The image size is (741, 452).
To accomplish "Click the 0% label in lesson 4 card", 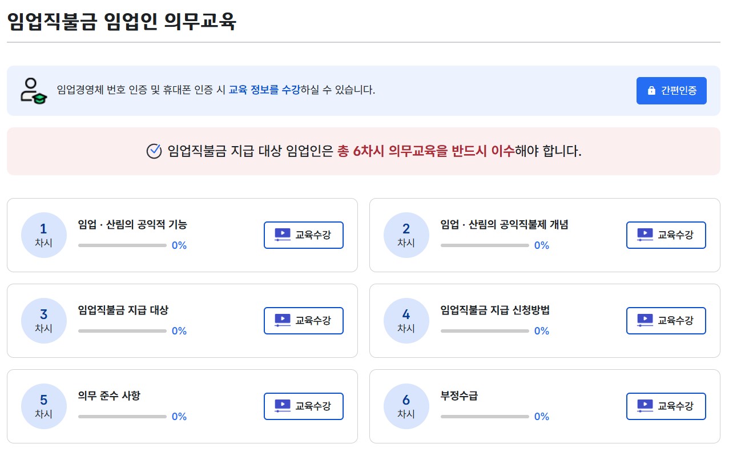I will tap(541, 330).
